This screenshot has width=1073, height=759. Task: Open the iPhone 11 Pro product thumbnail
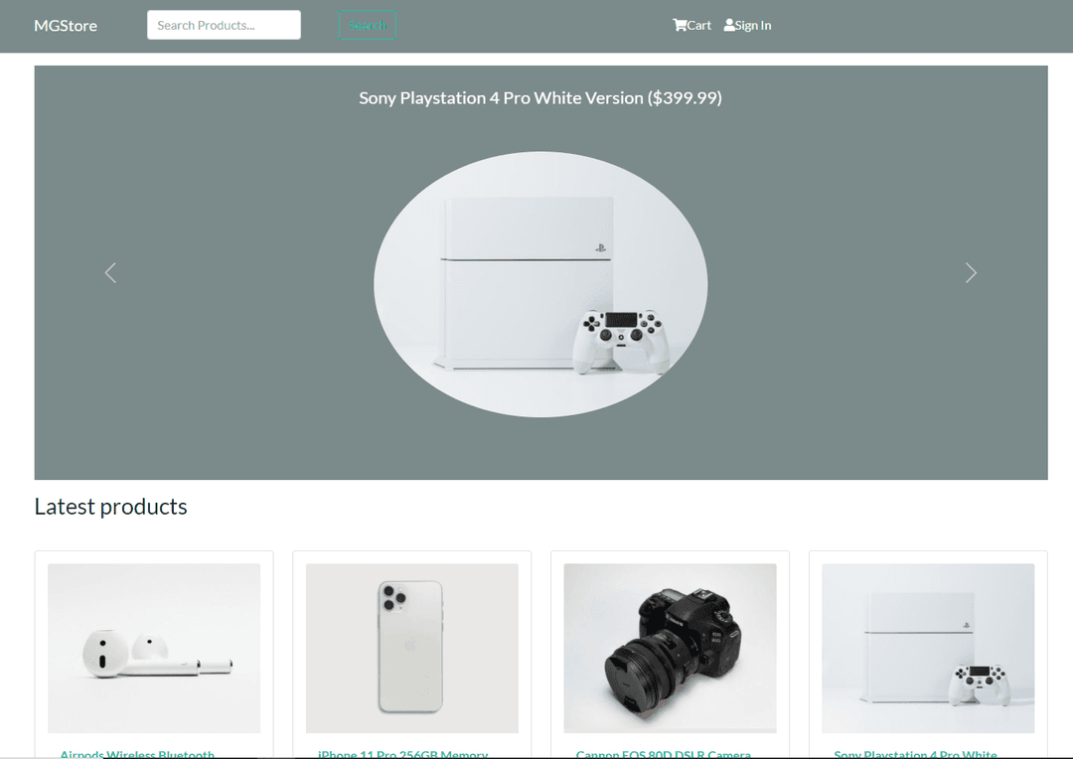(412, 648)
